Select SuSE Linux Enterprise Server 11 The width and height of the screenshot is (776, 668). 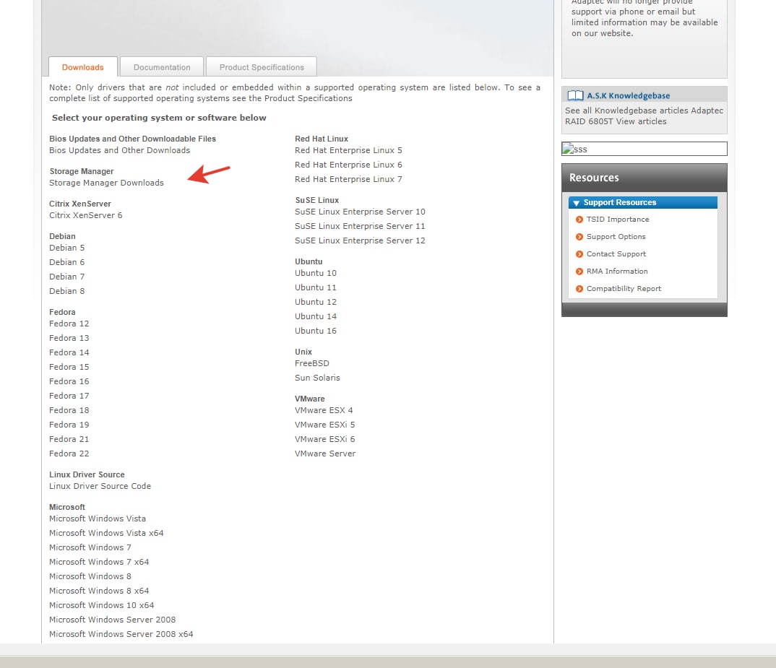360,225
